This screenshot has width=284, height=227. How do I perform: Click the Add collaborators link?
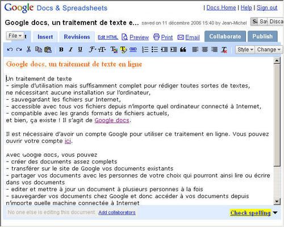pyautogui.click(x=117, y=212)
